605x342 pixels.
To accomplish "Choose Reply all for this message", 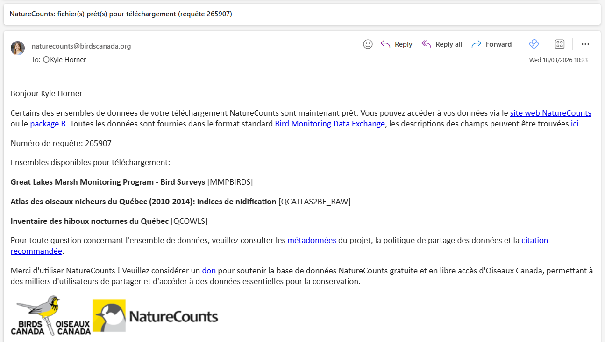I will (442, 44).
